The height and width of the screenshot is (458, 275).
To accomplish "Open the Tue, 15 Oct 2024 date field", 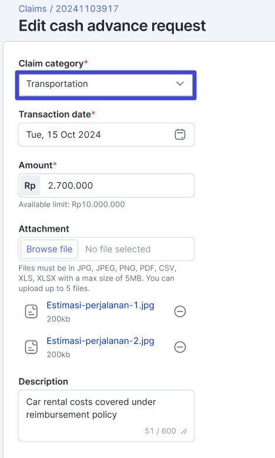I will pyautogui.click(x=106, y=135).
